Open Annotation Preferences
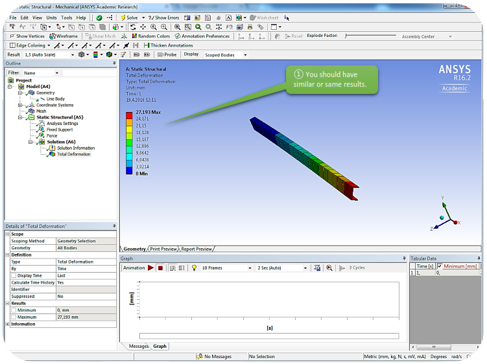 pyautogui.click(x=202, y=36)
